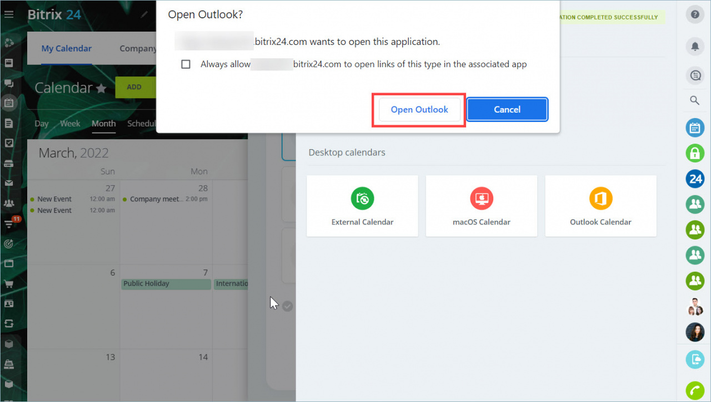Viewport: 711px width, 402px height.
Task: Open the dark-haired woman avatar chat
Action: coord(695,332)
